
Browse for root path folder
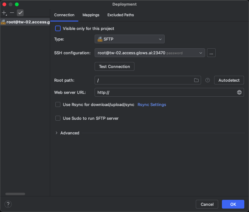[x=196, y=80]
